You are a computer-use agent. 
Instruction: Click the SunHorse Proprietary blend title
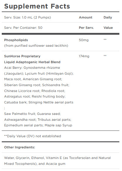(x=22, y=56)
